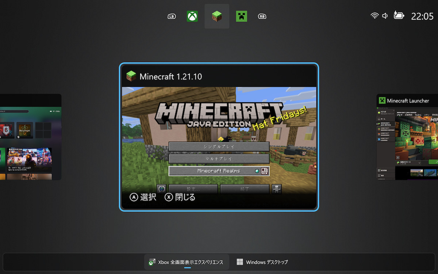This screenshot has height=274, width=438.
Task: Click ホーム in the Minecraft Launcher sidebar
Action: coord(386,119)
